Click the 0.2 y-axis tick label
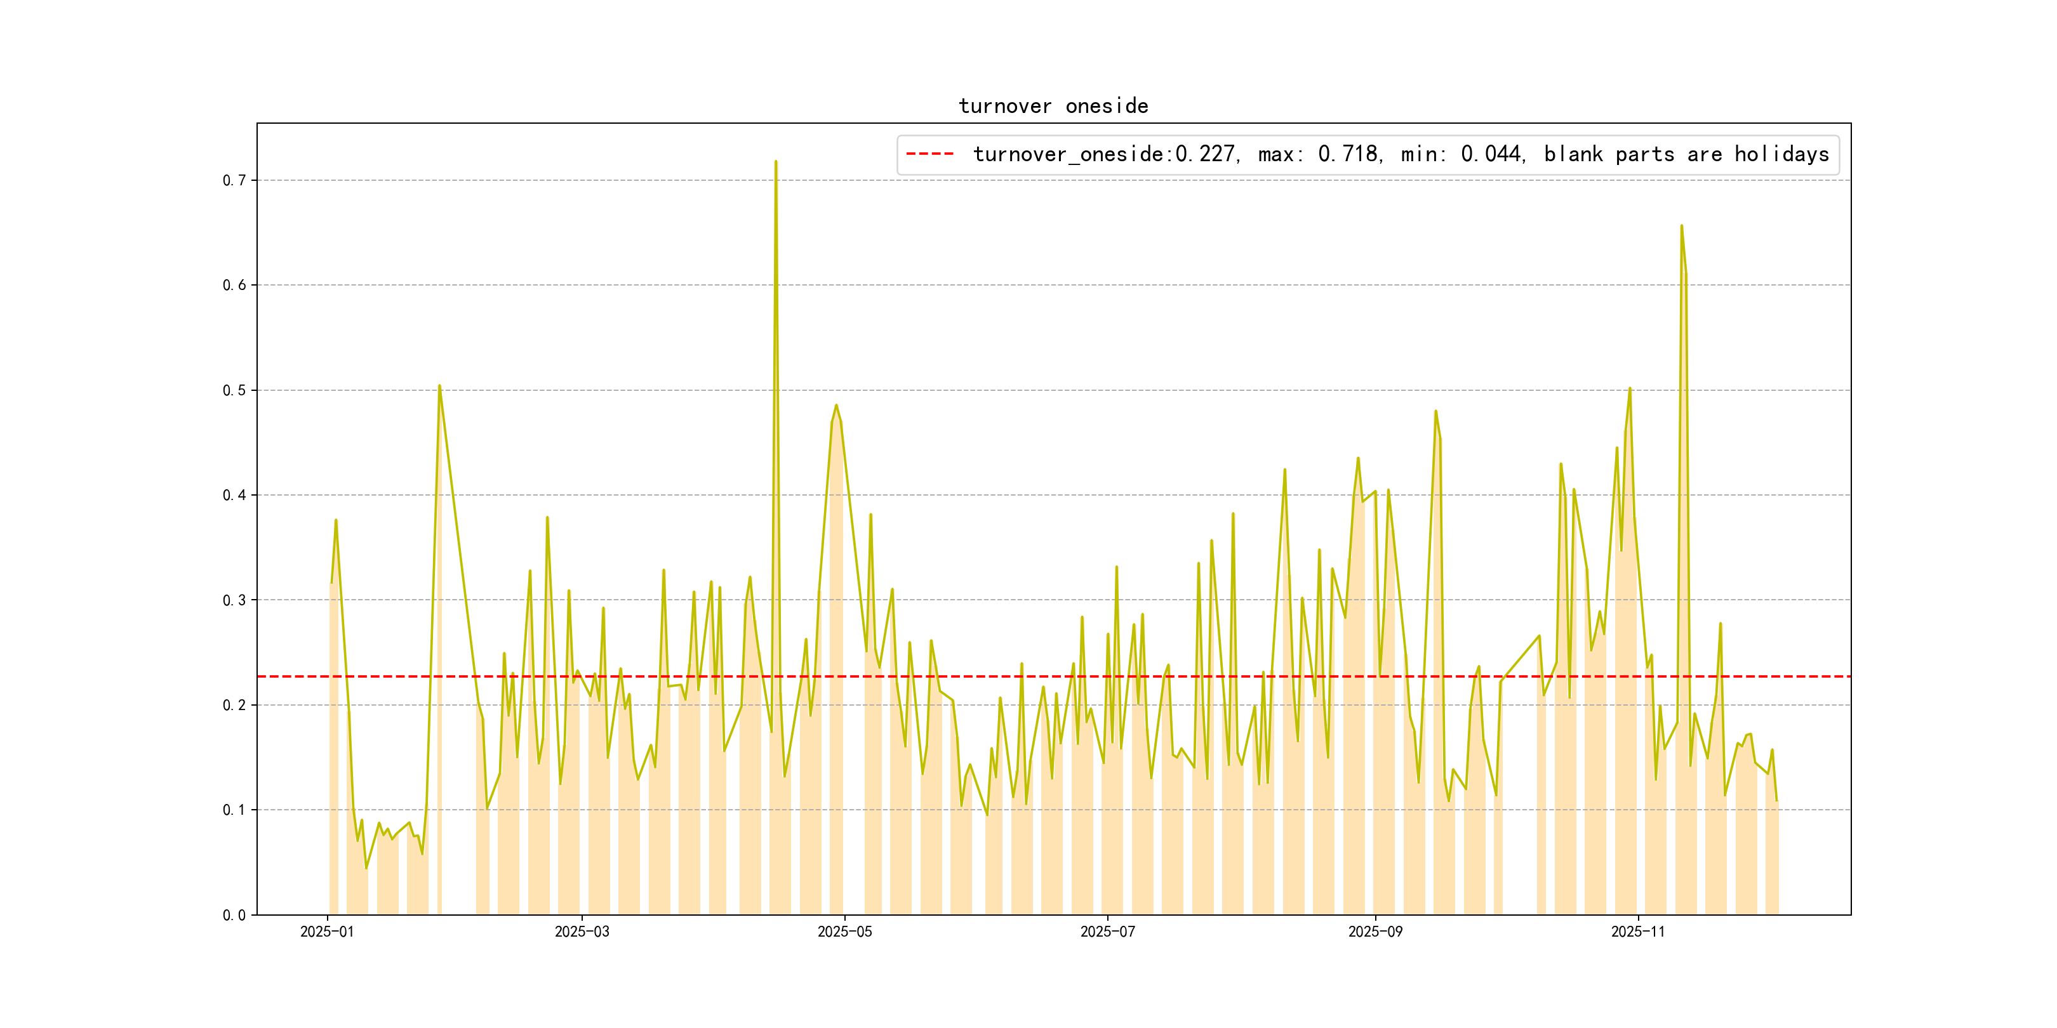The image size is (2057, 1028). click(234, 705)
